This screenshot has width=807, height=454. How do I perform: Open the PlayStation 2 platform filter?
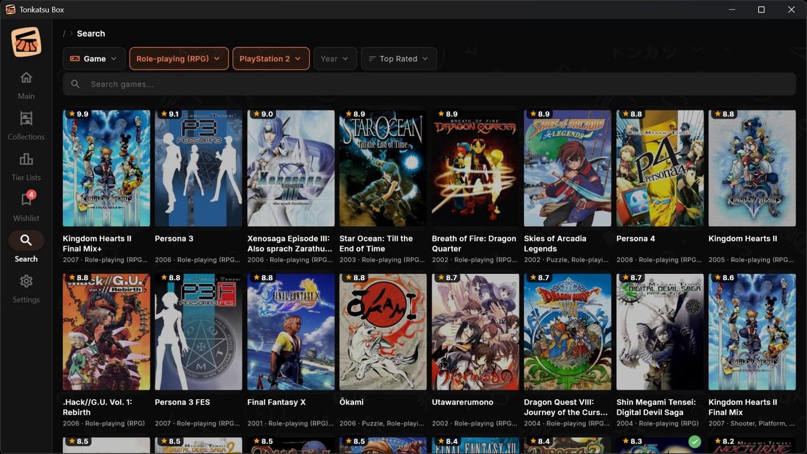[x=270, y=59]
